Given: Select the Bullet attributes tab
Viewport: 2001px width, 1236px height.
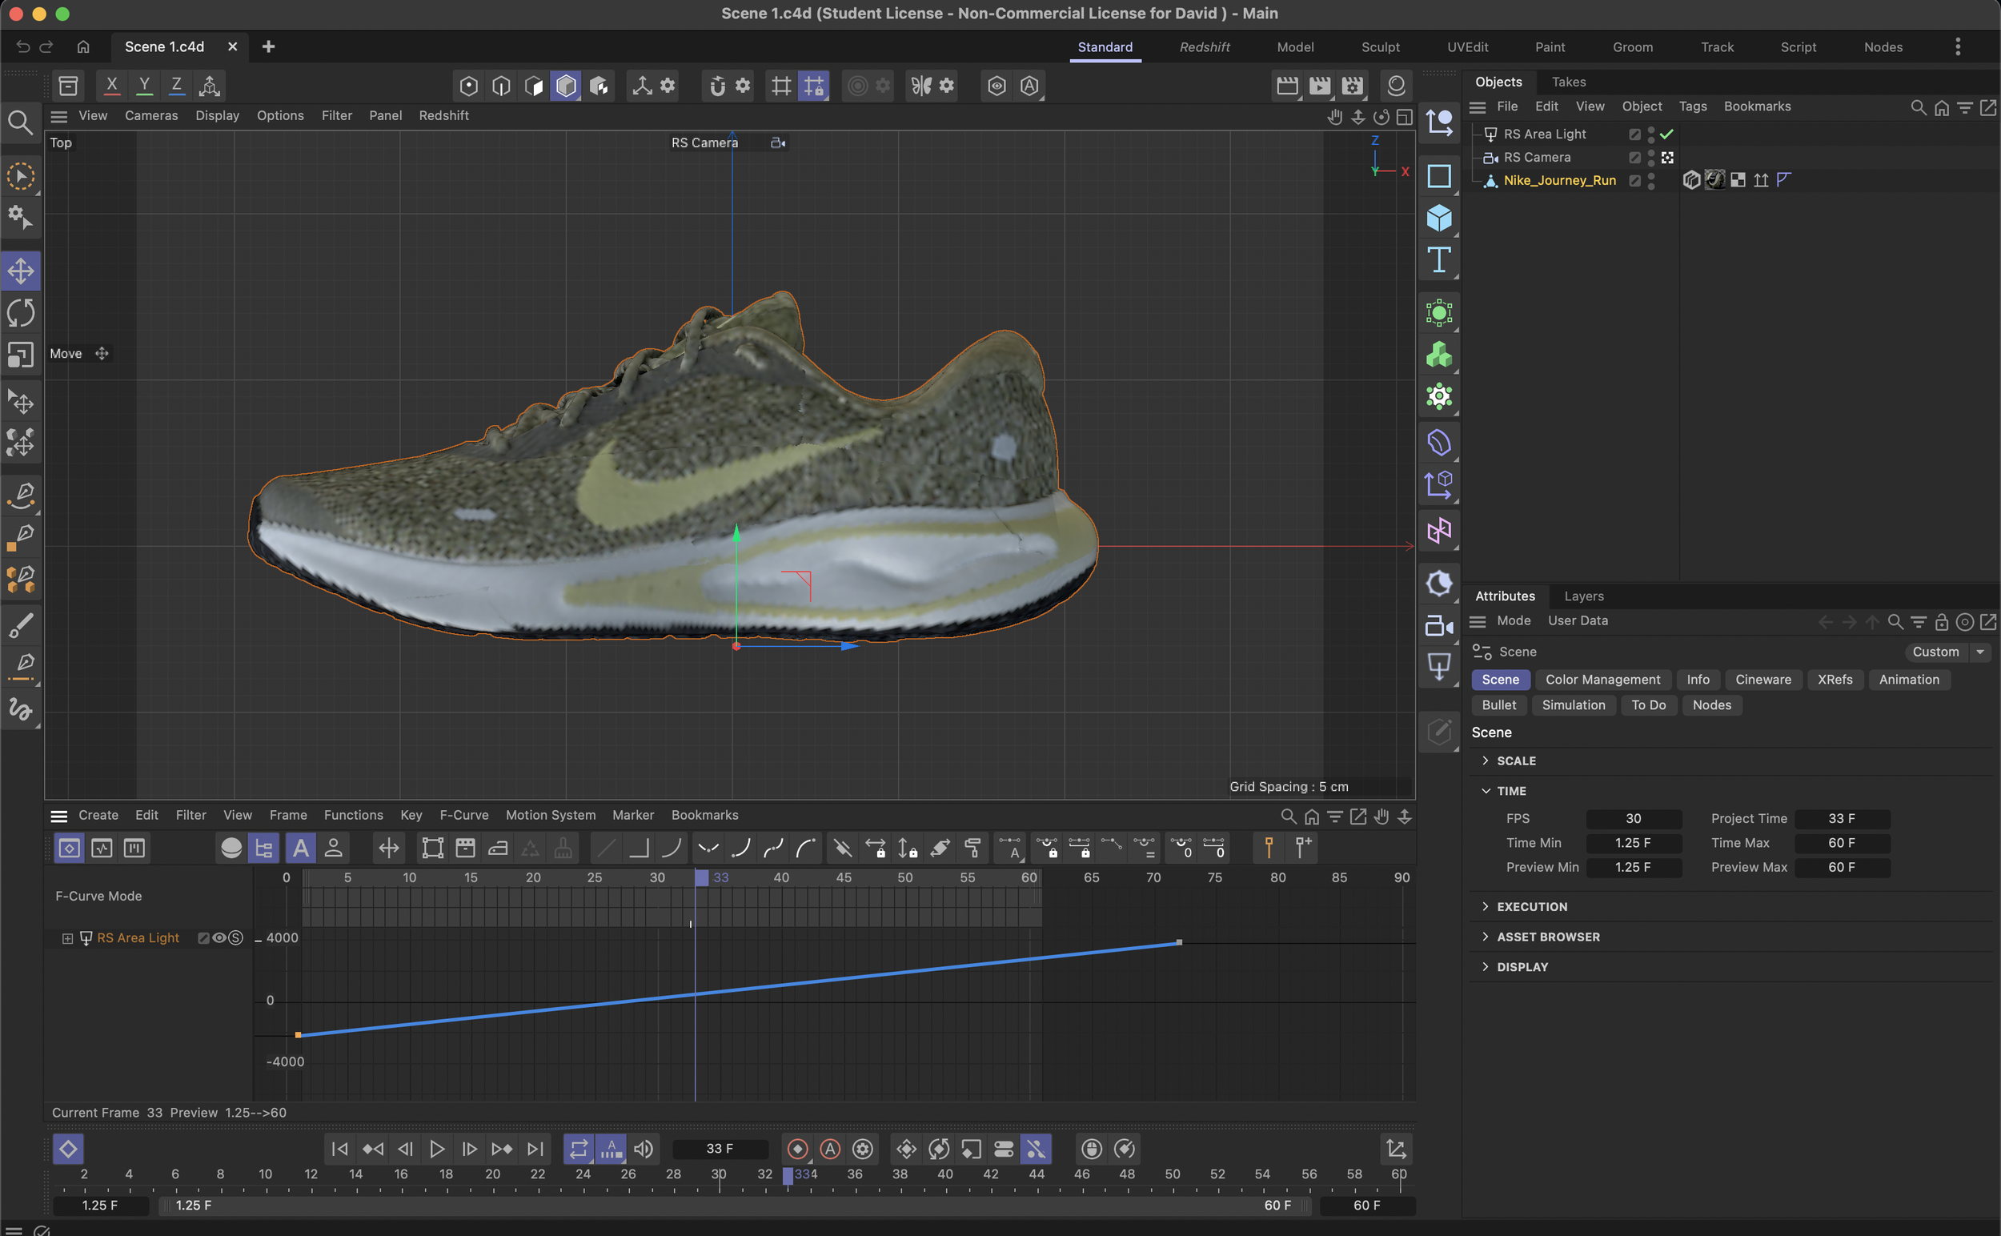Looking at the screenshot, I should [1498, 705].
